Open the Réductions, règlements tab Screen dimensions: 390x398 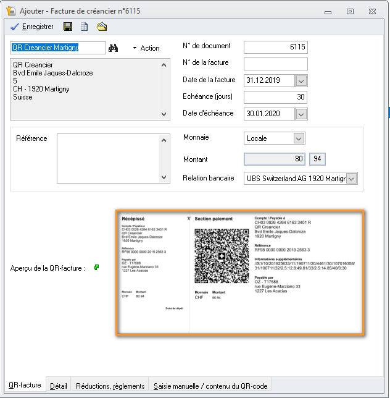coord(110,386)
